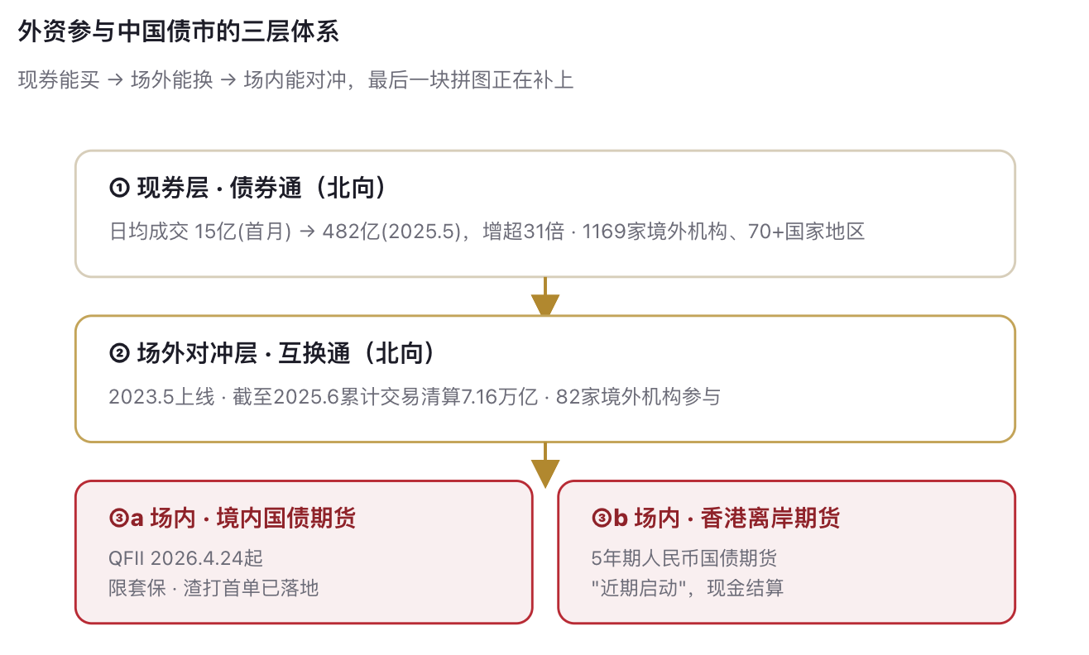This screenshot has height=655, width=1089.
Task: Select the 现券层 · 债券通(北向) heading
Action: click(x=261, y=189)
